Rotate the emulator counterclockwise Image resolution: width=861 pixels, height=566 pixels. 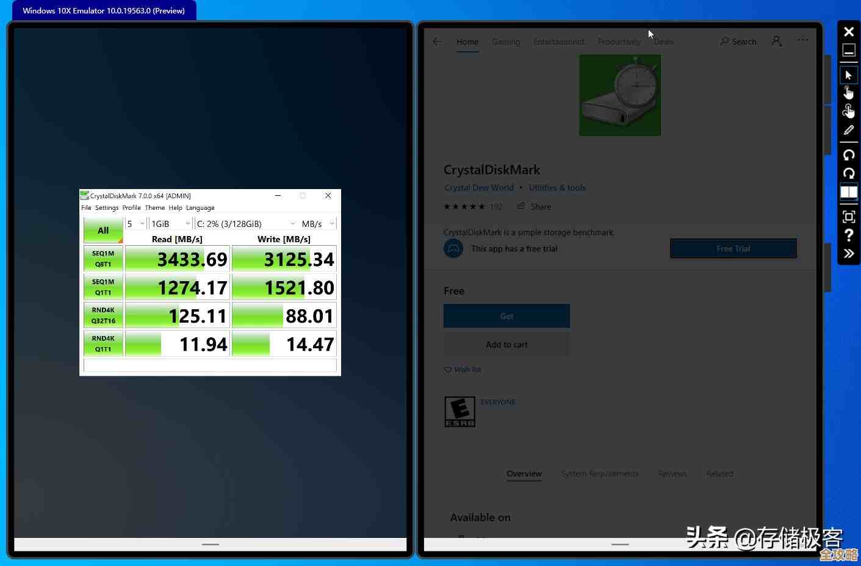[848, 155]
